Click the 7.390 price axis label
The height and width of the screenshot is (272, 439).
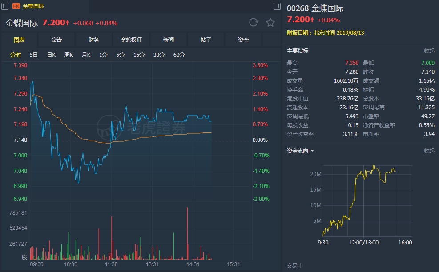coord(20,65)
